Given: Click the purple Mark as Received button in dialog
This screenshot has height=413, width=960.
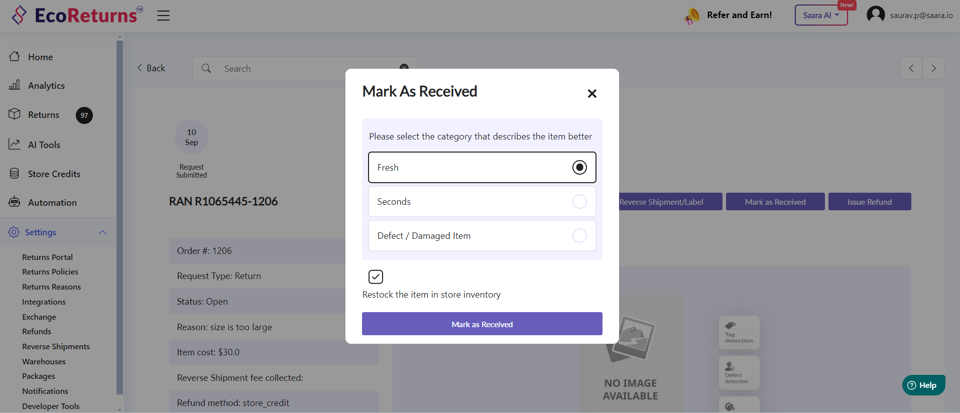Looking at the screenshot, I should pos(482,324).
